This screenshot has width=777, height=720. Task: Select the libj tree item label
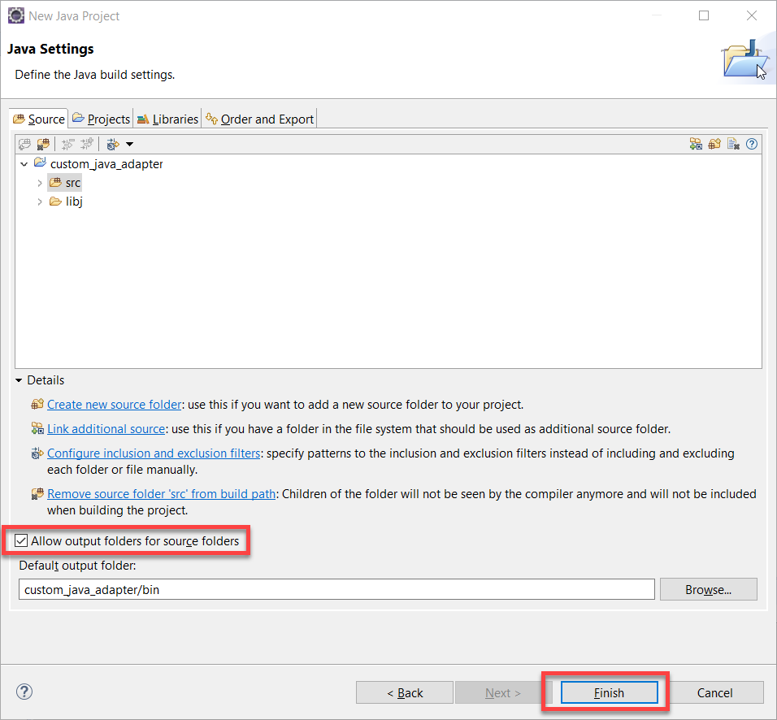click(x=74, y=202)
